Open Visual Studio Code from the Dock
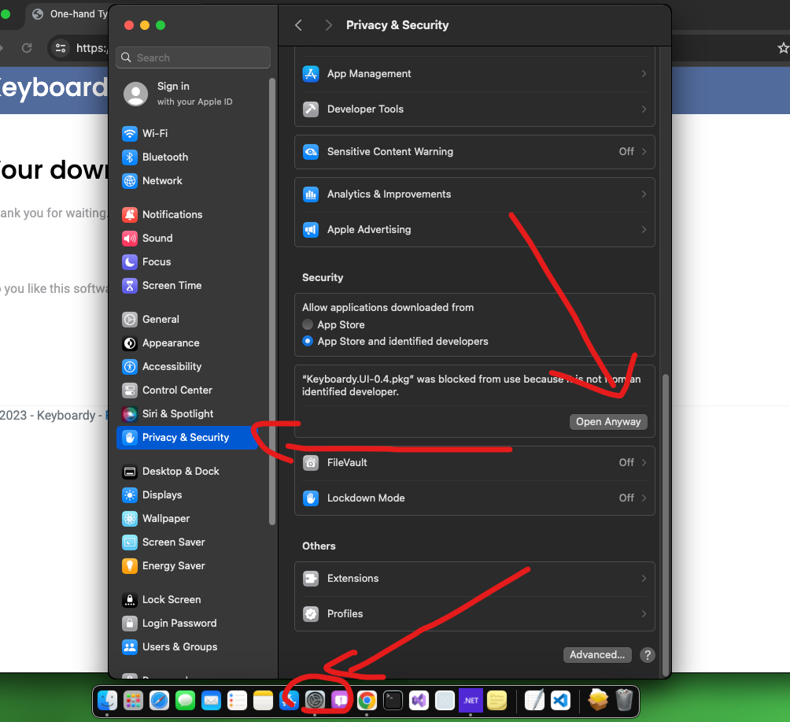 point(560,700)
